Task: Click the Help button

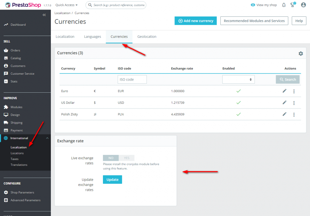Action: click(299, 21)
